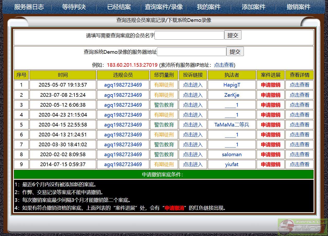328x236 pixels.
Task: Open 点击查看 server IP list link
Action: 224,65
